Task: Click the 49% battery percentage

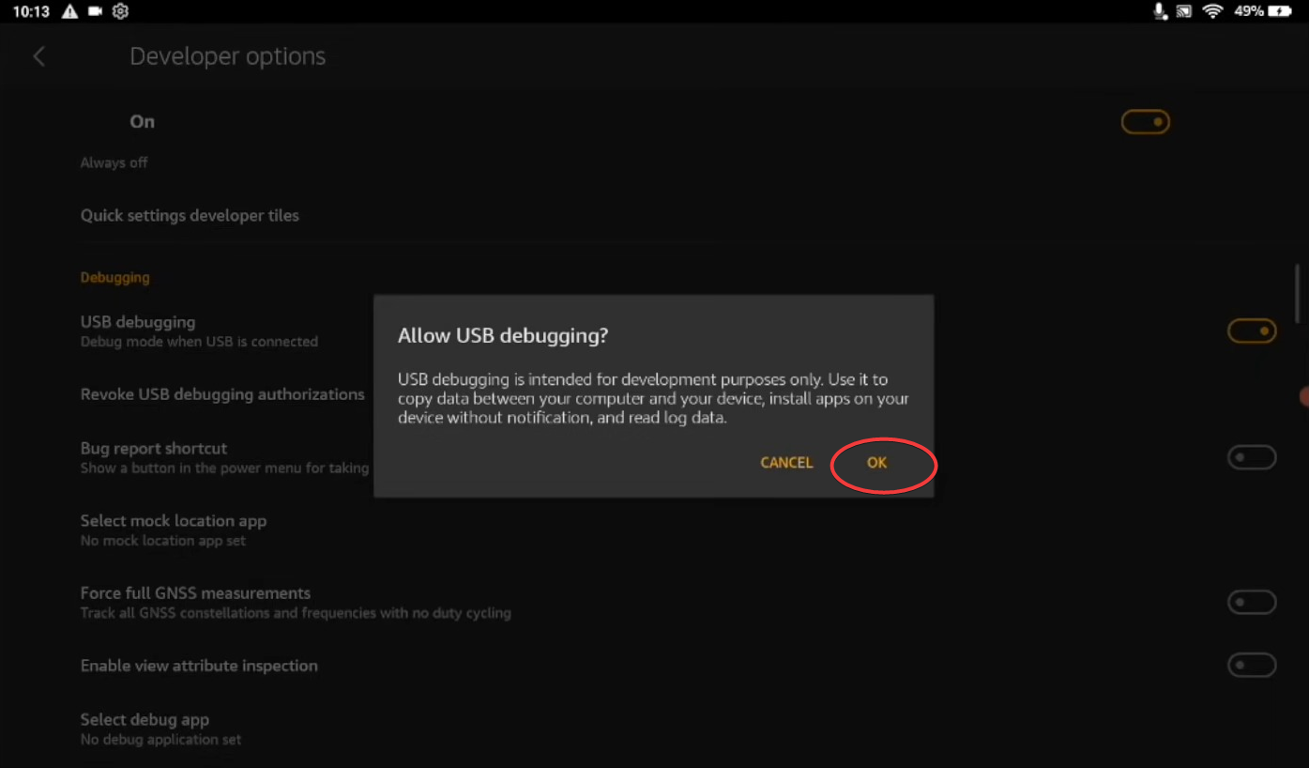Action: [x=1249, y=11]
